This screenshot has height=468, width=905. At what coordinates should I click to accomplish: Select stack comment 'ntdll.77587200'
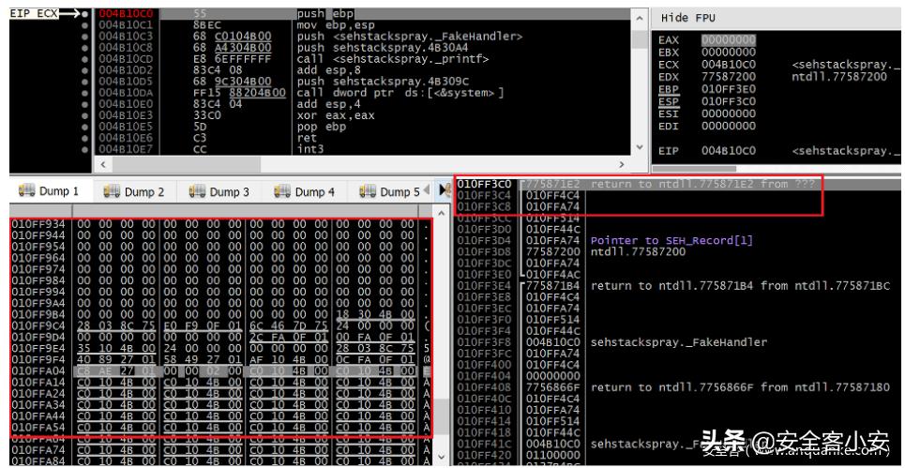point(638,252)
